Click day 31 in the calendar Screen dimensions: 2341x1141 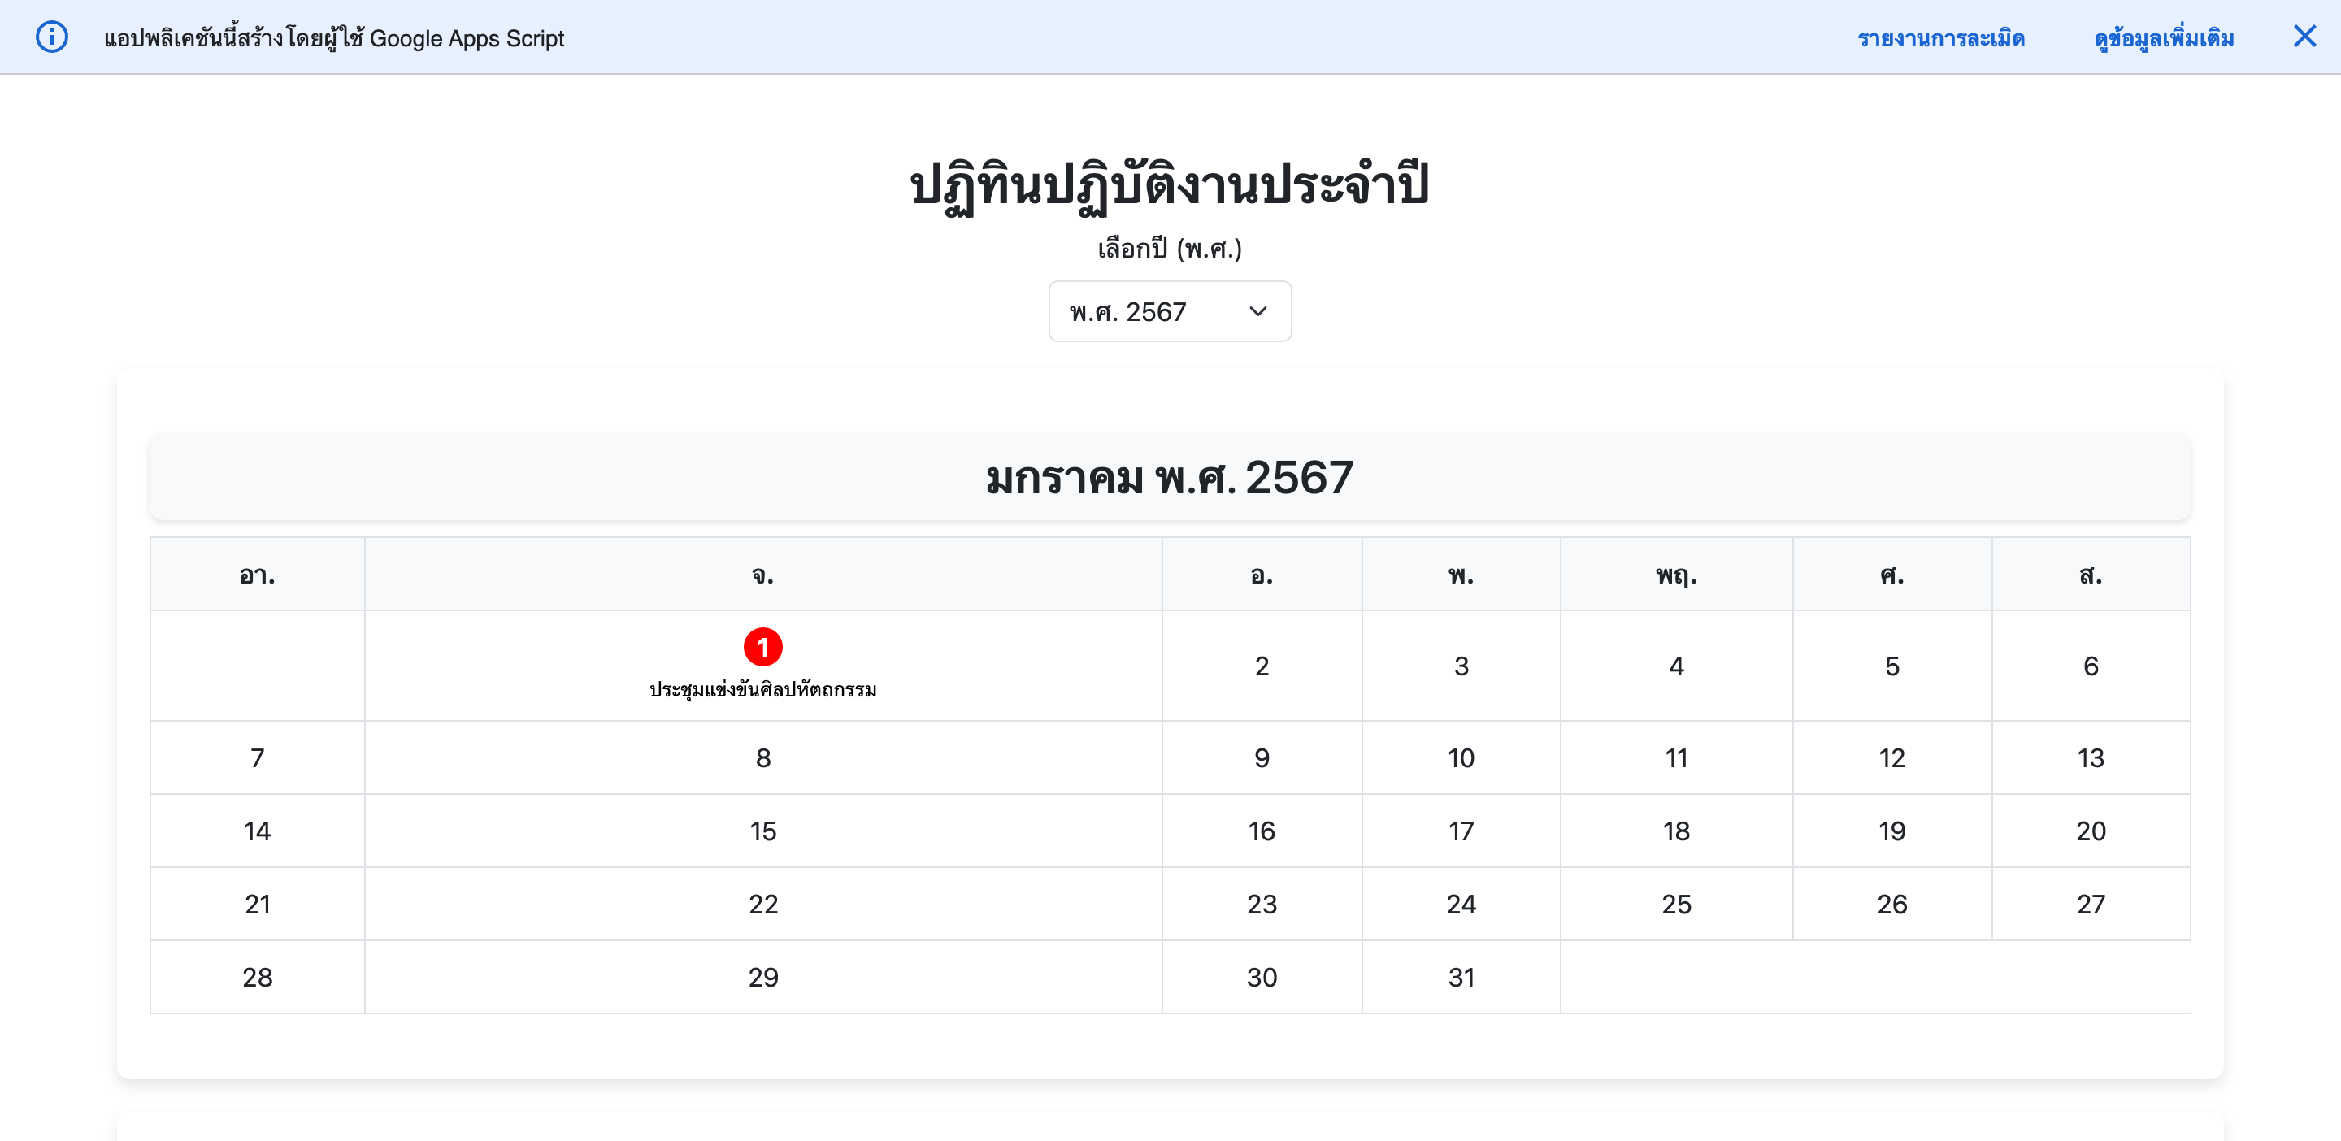coord(1461,977)
